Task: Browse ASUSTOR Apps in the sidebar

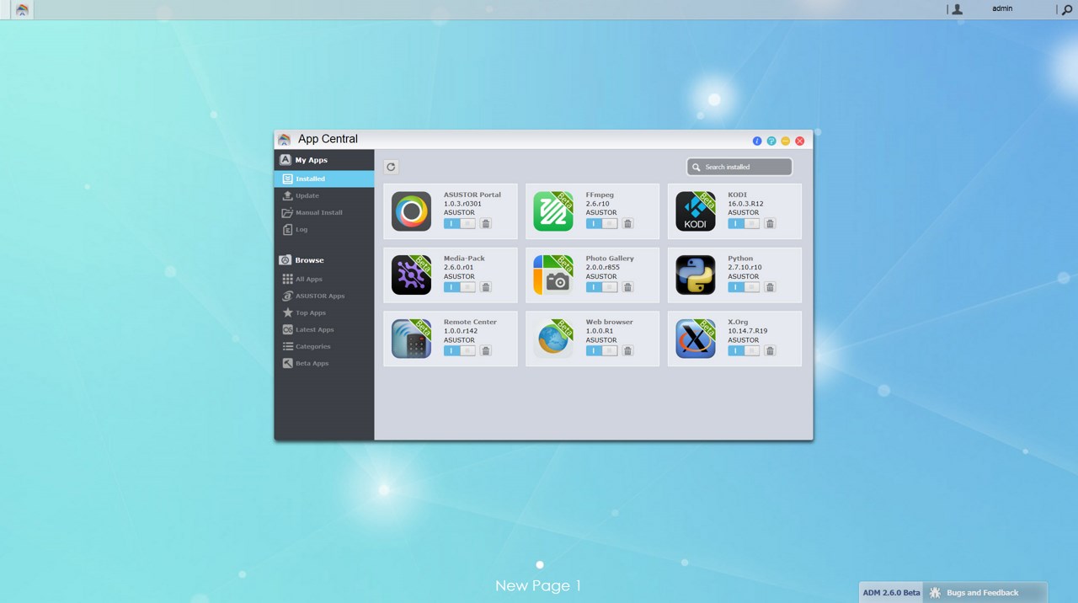Action: tap(324, 296)
